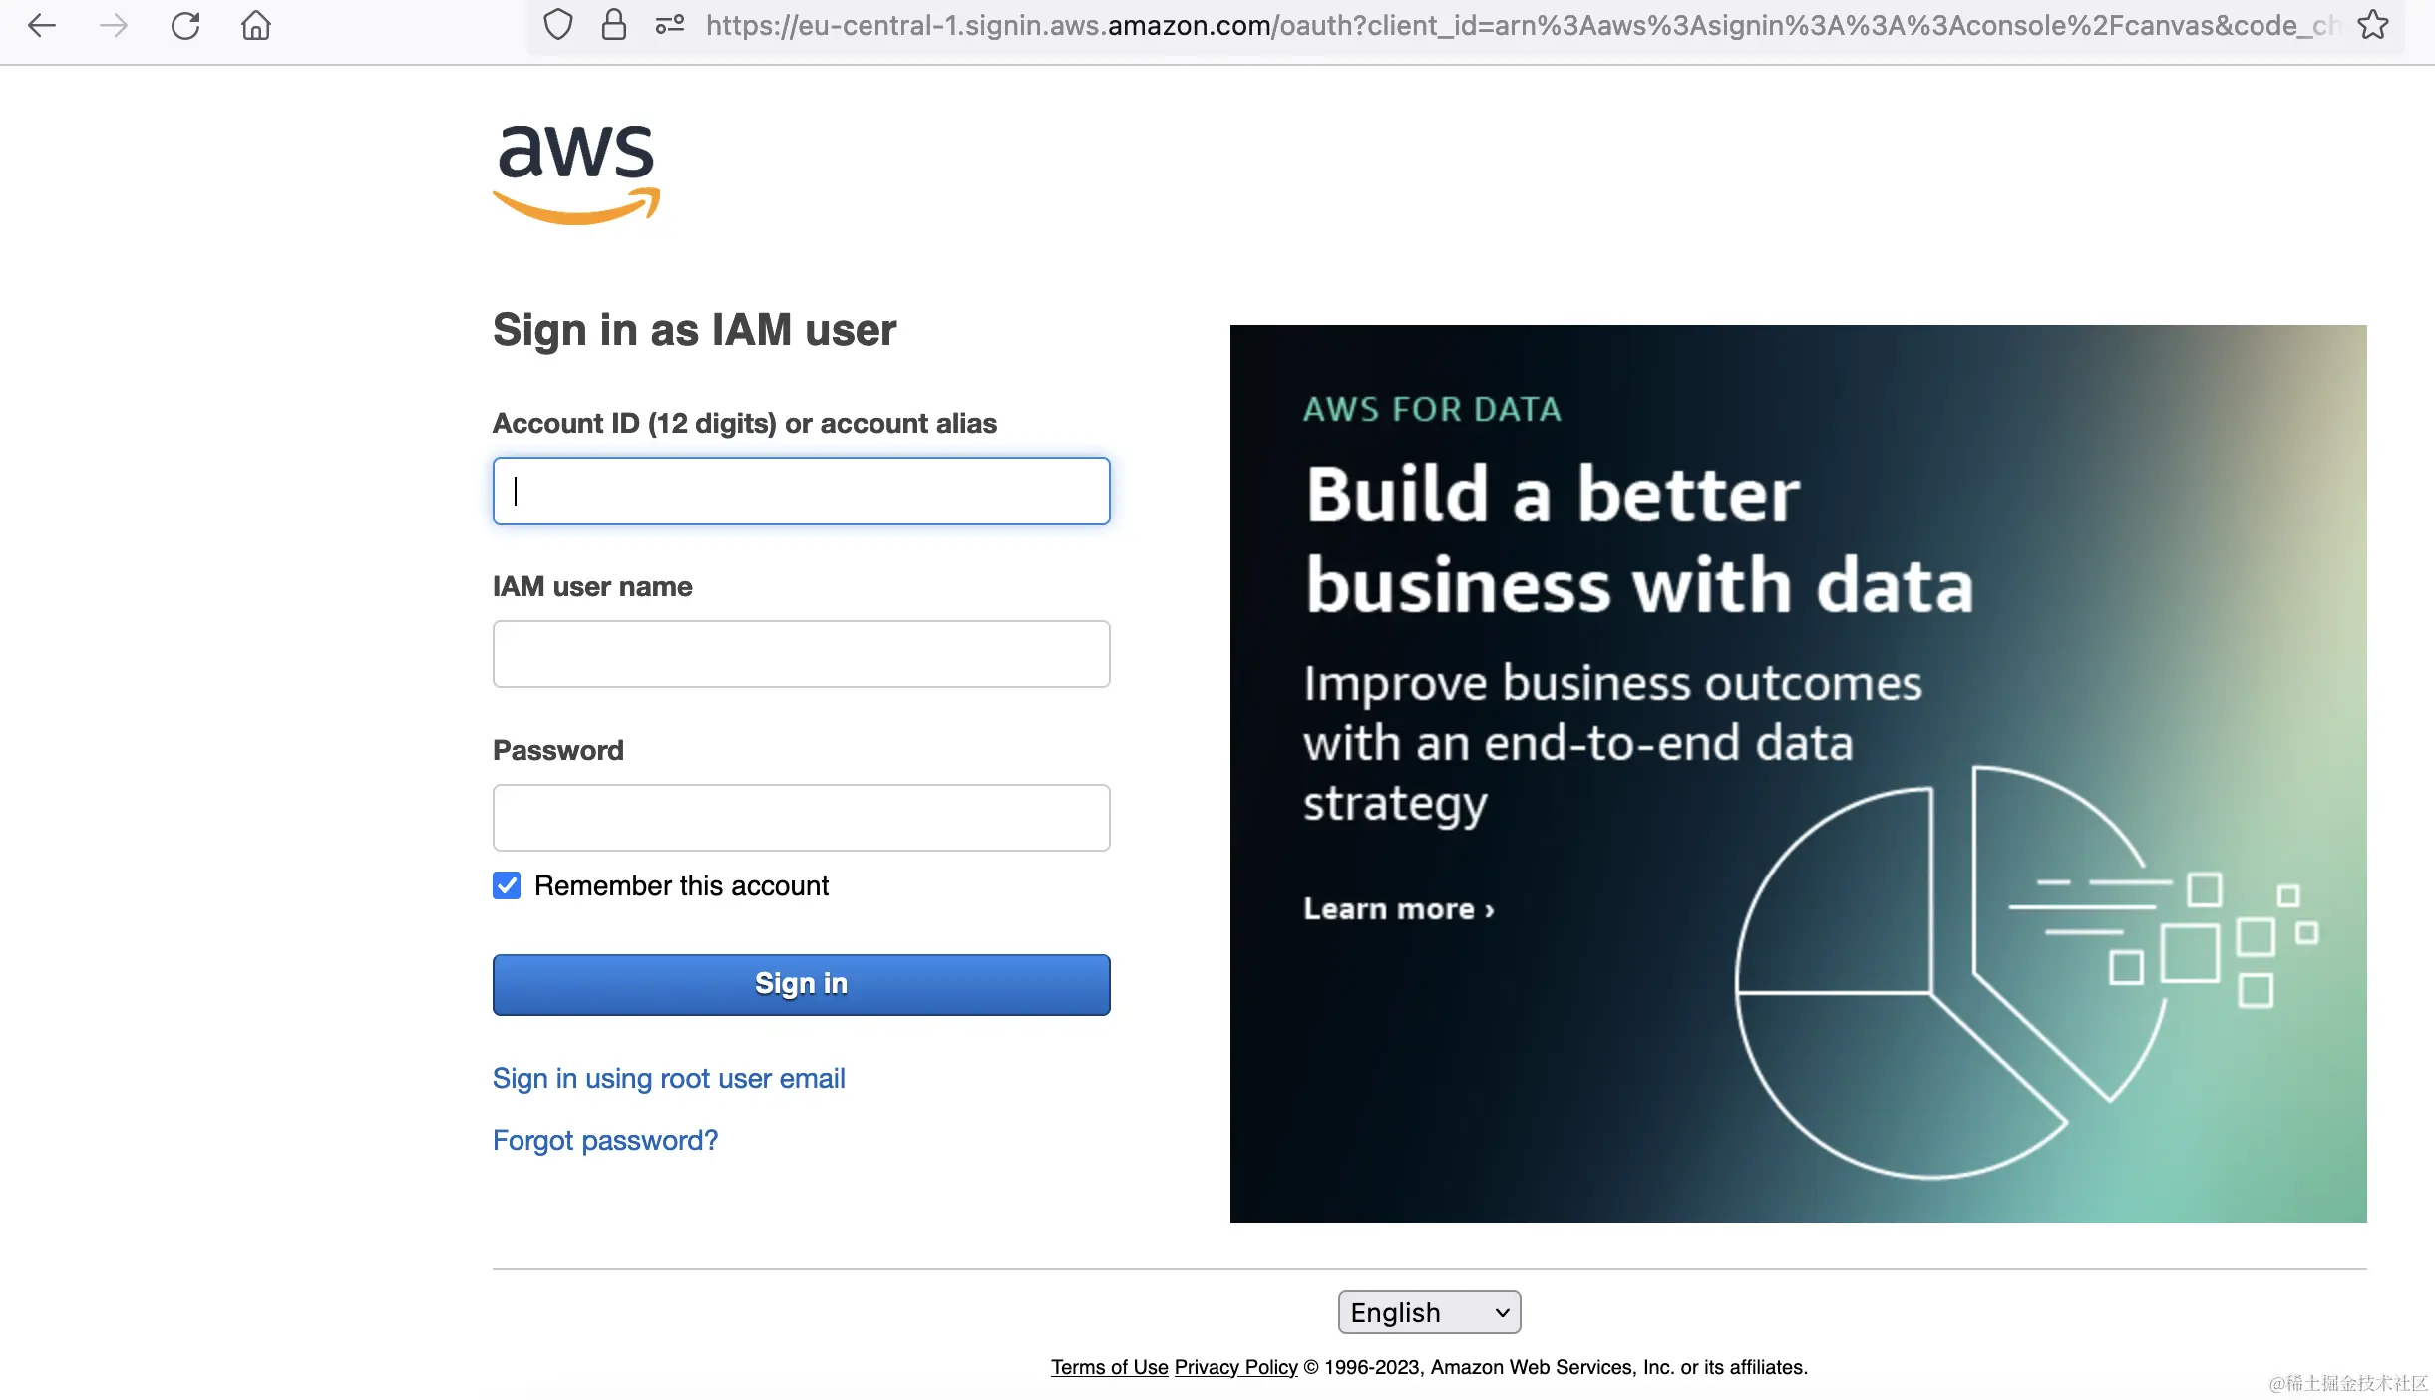2435x1400 pixels.
Task: Open the Forgot password link
Action: [605, 1141]
